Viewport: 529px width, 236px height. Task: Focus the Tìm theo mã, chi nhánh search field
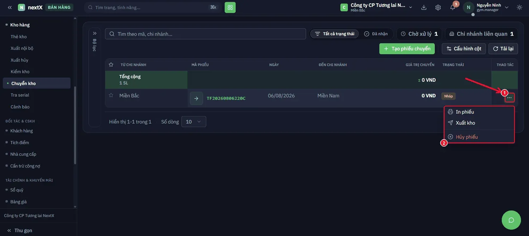pos(206,34)
